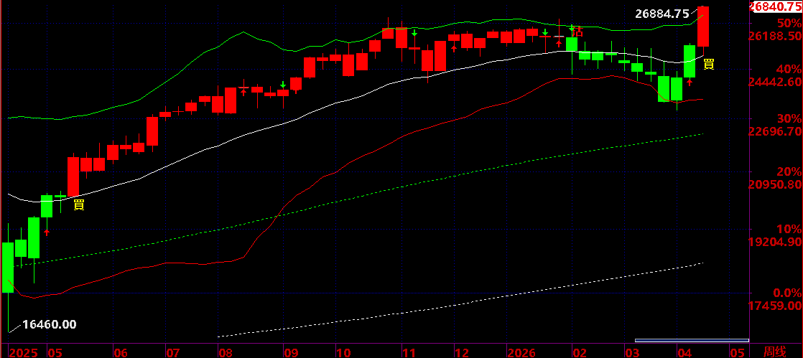The width and height of the screenshot is (803, 358).
Task: Click the chart range scrollbar at bottom right
Action: tap(692, 340)
